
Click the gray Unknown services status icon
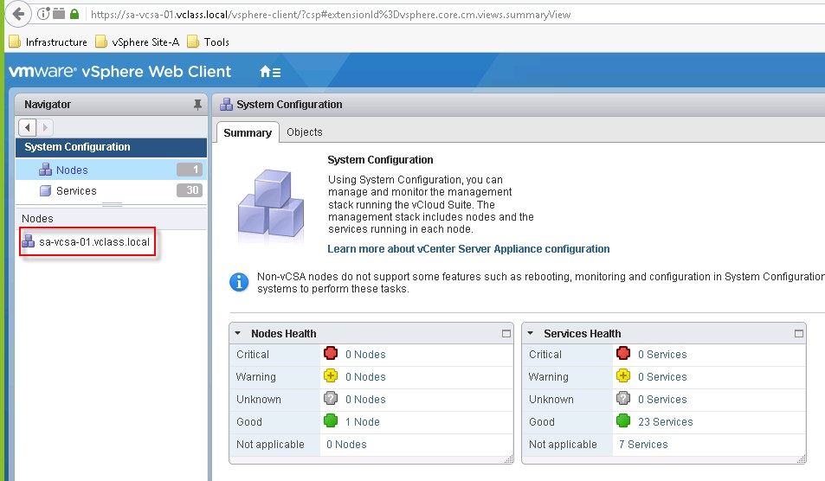tap(623, 398)
